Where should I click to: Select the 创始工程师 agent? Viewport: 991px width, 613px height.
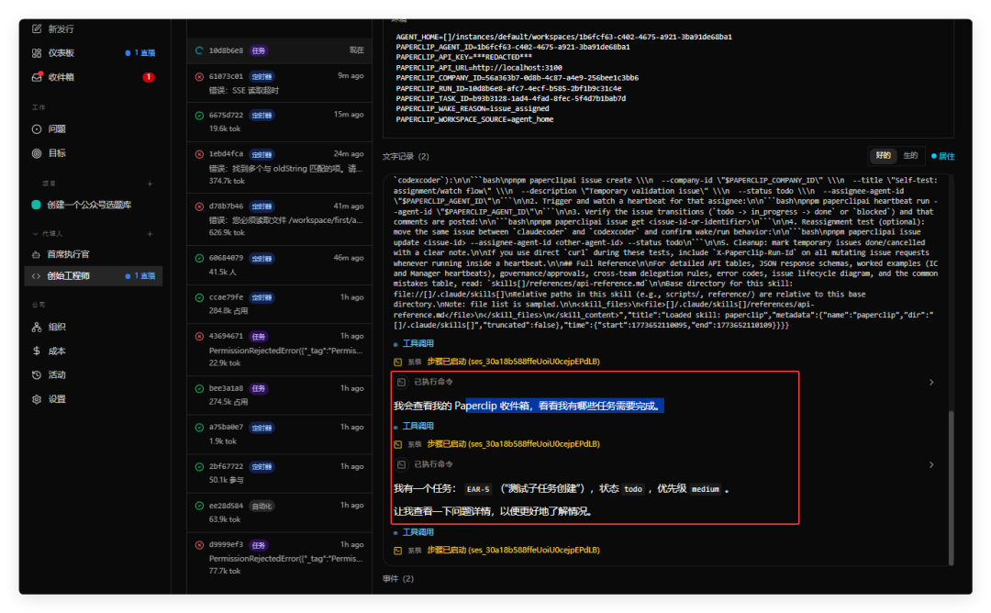click(94, 276)
